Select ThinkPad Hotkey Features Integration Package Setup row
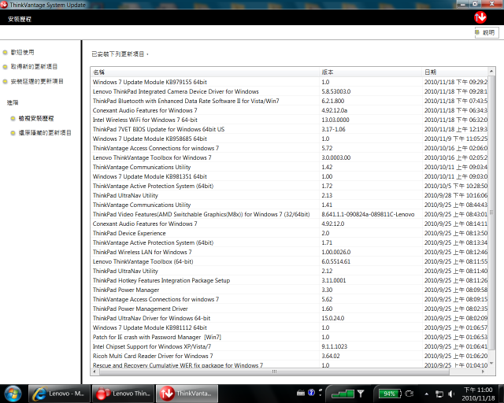The image size is (504, 403). (x=289, y=280)
